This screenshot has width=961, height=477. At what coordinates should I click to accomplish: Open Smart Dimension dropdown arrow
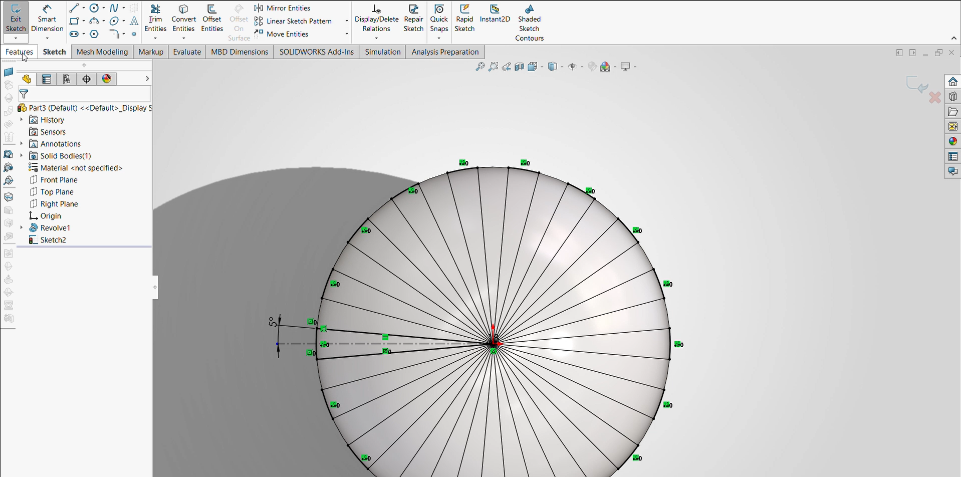47,39
